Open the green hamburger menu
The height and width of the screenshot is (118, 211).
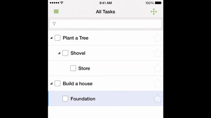pos(56,11)
